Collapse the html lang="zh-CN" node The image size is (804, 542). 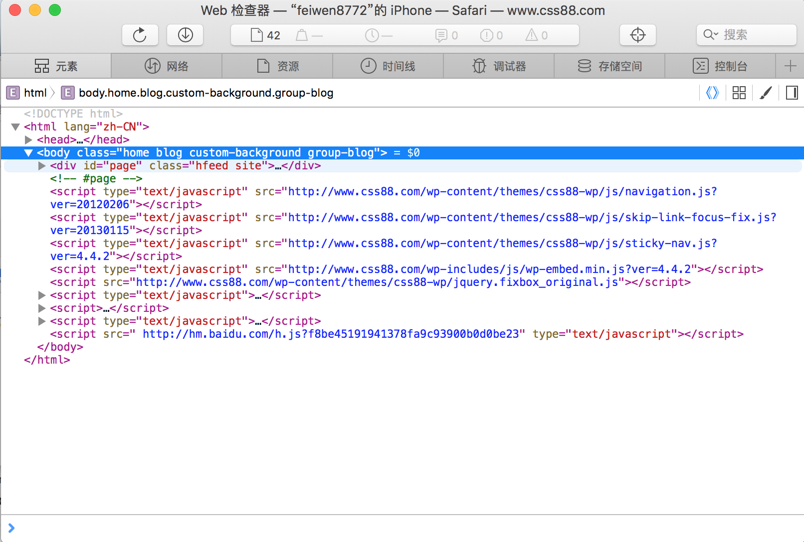(x=15, y=127)
